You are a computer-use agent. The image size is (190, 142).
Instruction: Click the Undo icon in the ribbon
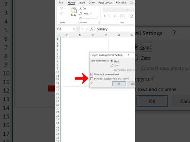[x=61, y=8]
